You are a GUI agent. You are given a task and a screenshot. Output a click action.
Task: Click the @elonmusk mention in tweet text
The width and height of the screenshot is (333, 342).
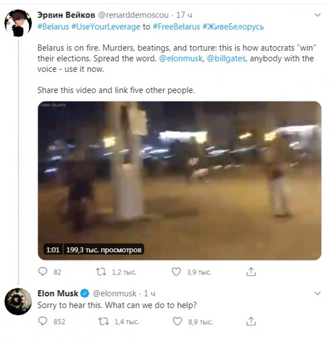[x=180, y=59]
